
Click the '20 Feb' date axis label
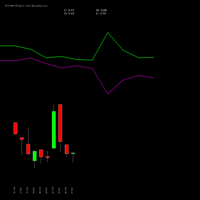pos(40,190)
